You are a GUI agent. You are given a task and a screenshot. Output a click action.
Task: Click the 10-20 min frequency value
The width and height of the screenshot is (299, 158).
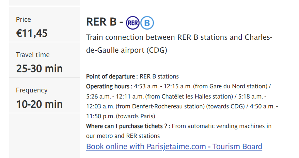(x=40, y=104)
